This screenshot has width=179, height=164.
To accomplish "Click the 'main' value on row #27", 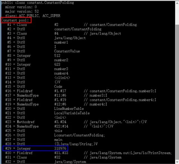I will (x=58, y=140).
